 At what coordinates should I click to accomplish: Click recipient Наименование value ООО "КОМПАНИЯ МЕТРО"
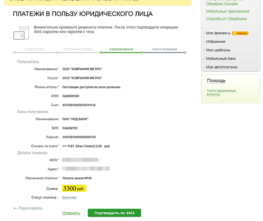[x=82, y=69]
